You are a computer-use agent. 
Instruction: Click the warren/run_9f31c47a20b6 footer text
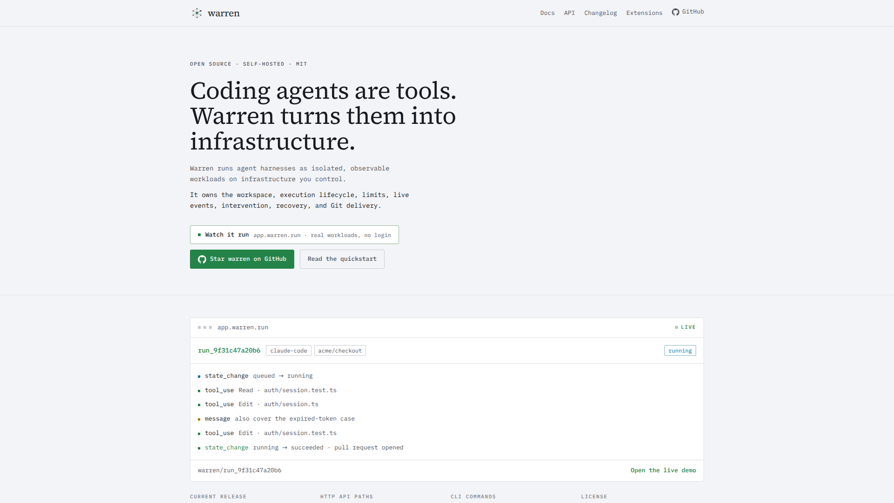coord(239,470)
